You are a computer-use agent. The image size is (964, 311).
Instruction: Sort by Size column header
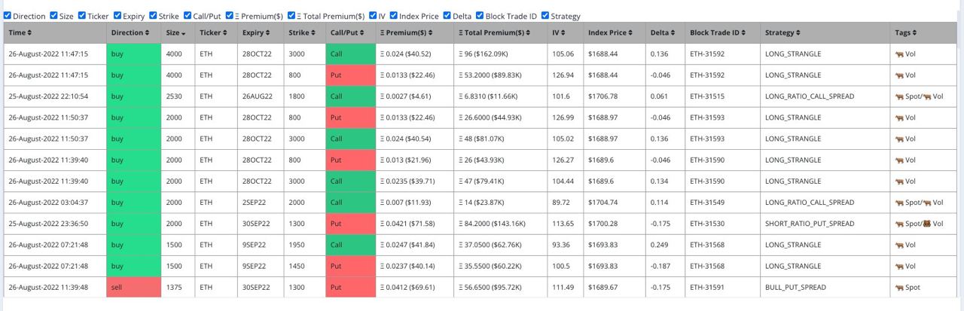click(175, 32)
